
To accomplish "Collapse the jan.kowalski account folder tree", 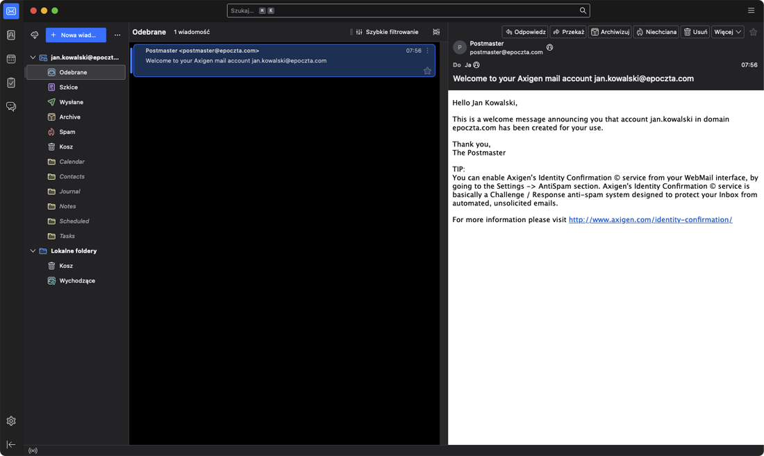I will click(x=33, y=58).
